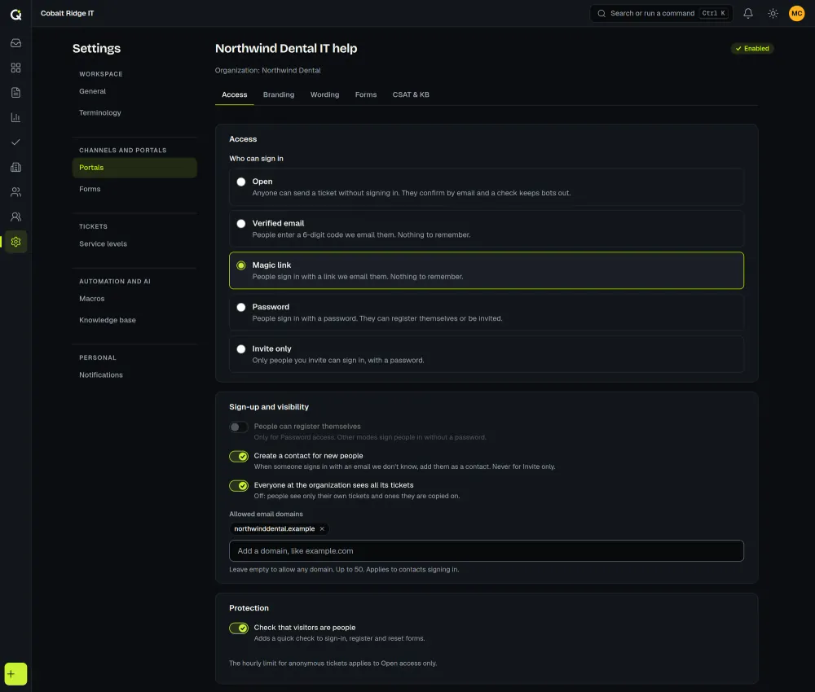815x692 pixels.
Task: Toggle Everyone at the organization sees all tickets
Action: click(x=239, y=485)
